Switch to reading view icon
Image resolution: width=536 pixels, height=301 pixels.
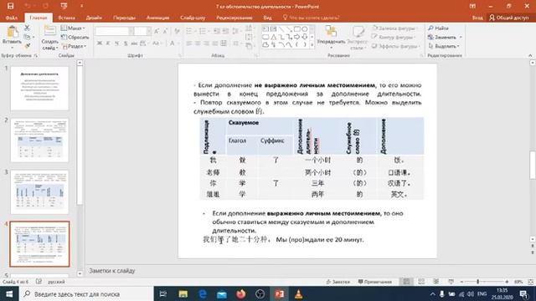pyautogui.click(x=436, y=282)
